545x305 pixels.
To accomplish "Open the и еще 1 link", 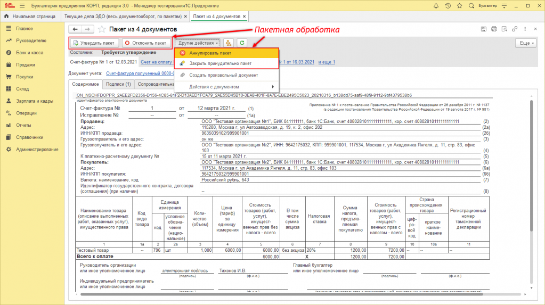I will (x=327, y=62).
